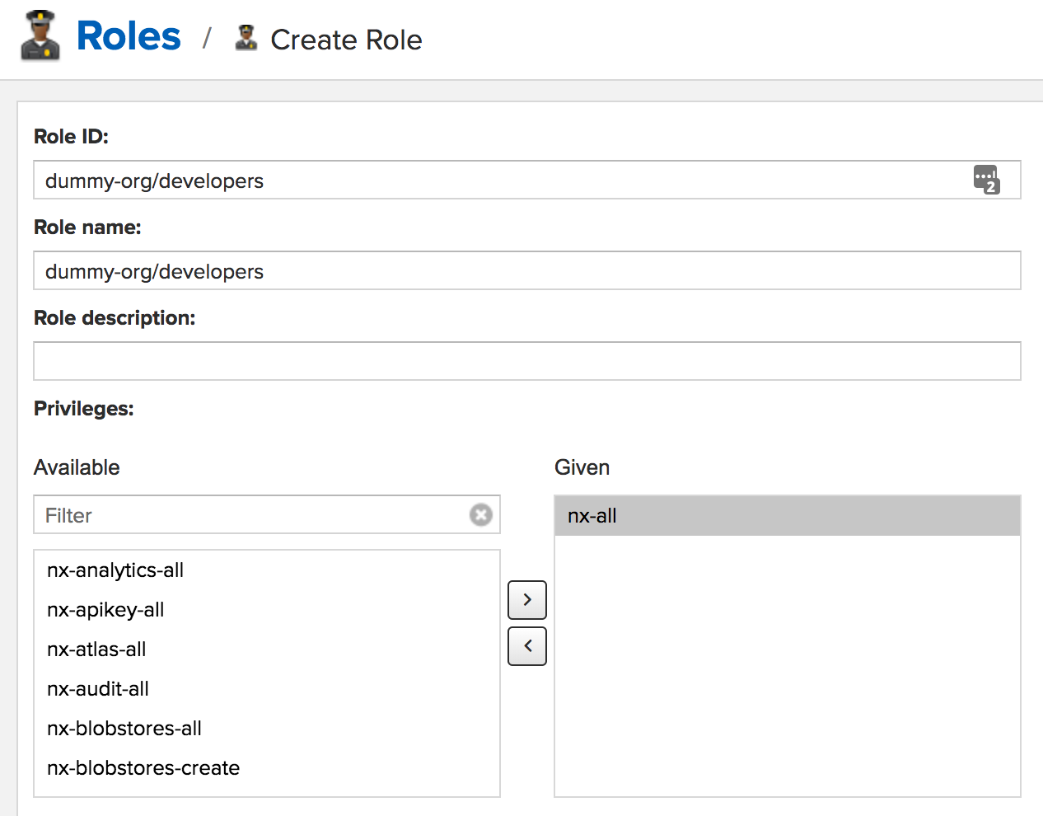Select nx-blobstores-all in the list

click(124, 729)
